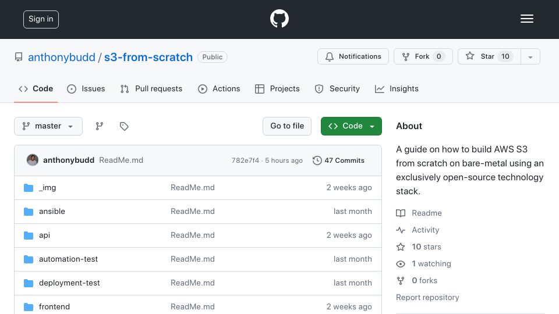This screenshot has height=314, width=559.
Task: Open s3-from-scratch repository link
Action: [148, 57]
